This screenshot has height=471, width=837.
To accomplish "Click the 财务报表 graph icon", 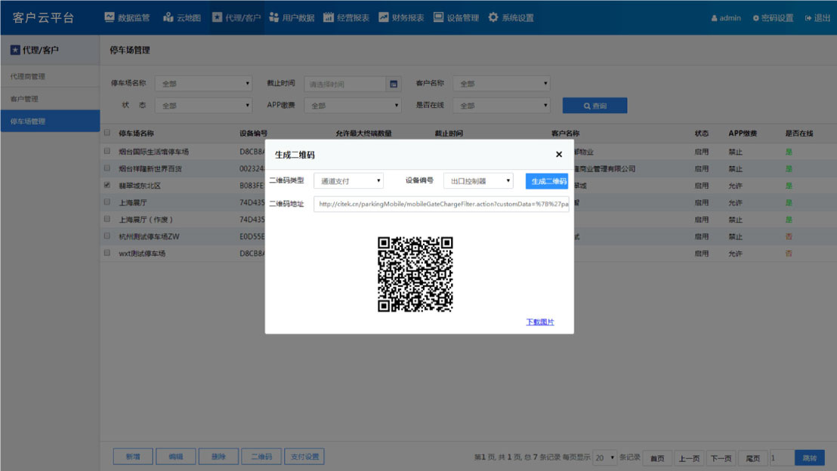I will pos(383,17).
